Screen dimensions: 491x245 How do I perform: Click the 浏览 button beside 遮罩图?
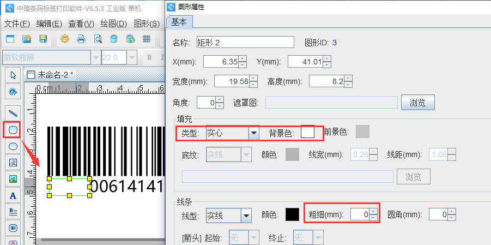[x=417, y=102]
